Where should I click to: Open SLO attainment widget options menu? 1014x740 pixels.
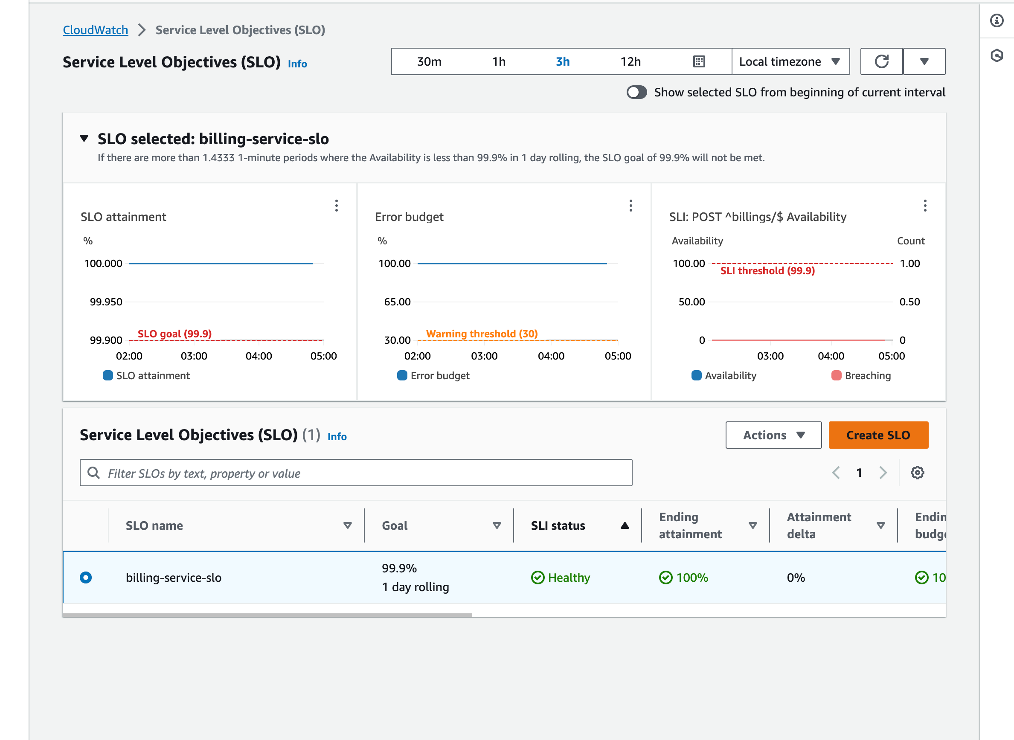(336, 206)
